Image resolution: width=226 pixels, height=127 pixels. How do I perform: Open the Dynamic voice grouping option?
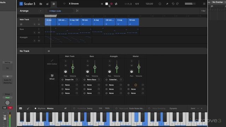pos(173,108)
